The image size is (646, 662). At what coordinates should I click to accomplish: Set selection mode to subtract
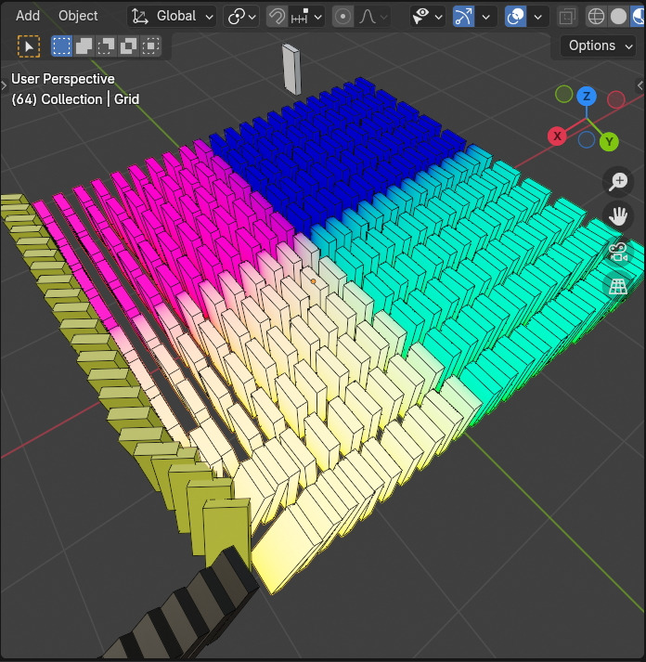[x=106, y=46]
